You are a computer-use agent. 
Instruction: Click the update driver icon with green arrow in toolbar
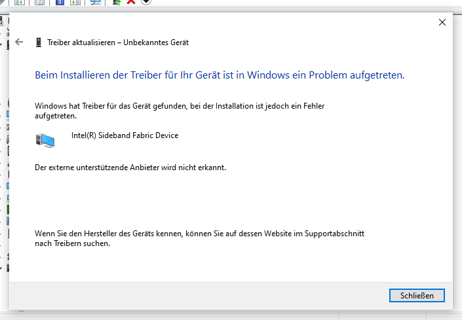(117, 2)
